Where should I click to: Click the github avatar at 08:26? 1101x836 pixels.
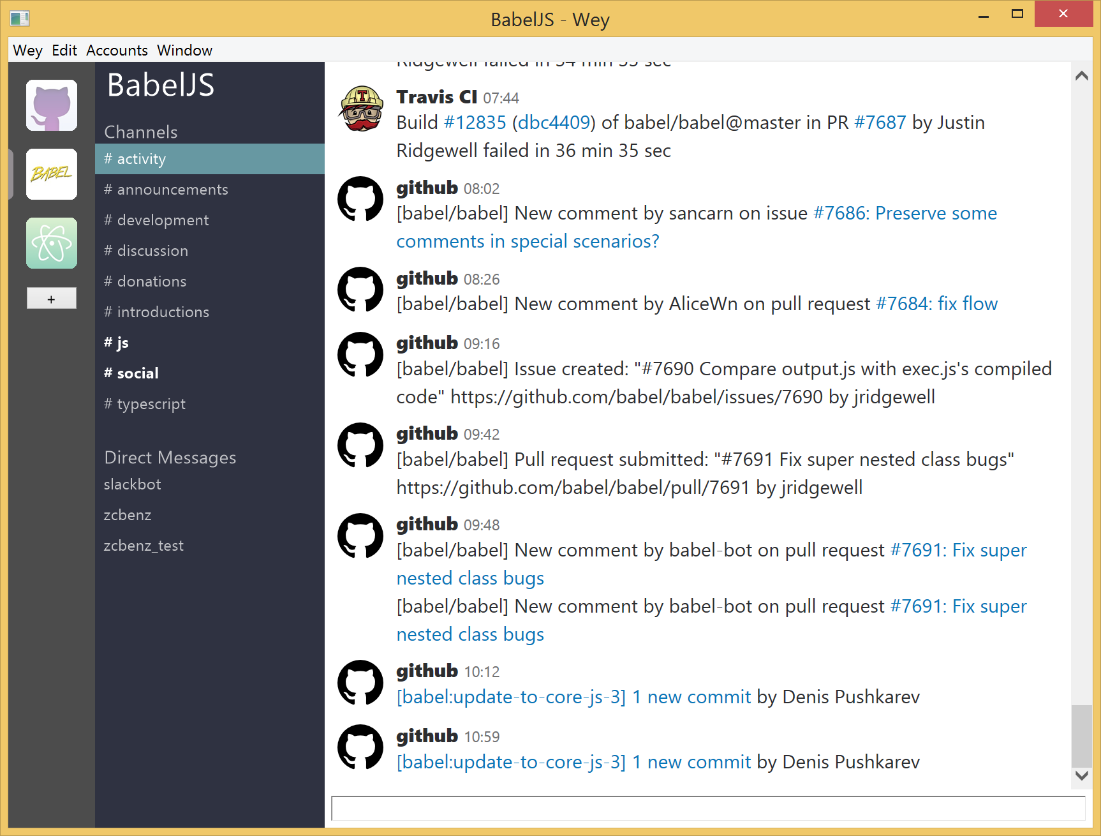[x=361, y=290]
